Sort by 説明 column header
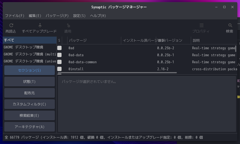240x144 pixels. [214, 40]
